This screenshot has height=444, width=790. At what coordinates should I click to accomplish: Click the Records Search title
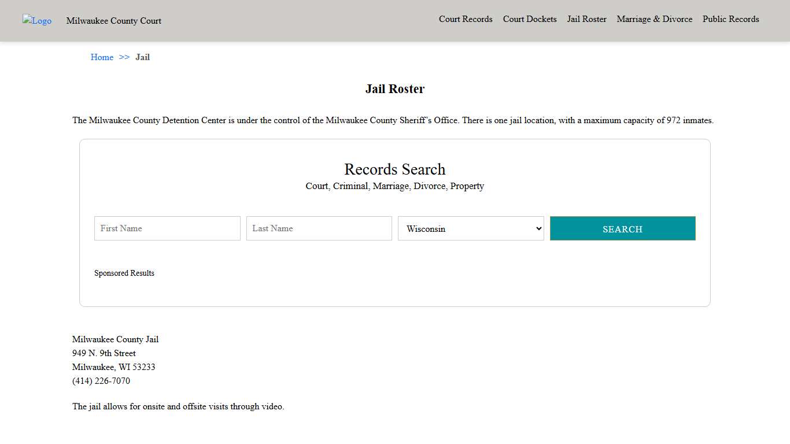point(395,169)
